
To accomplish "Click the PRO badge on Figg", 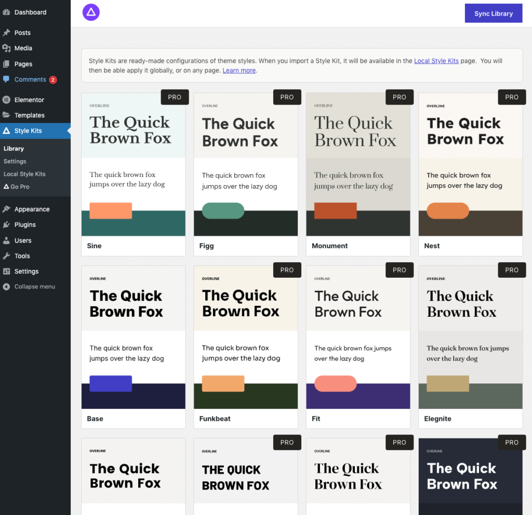I will pyautogui.click(x=287, y=97).
